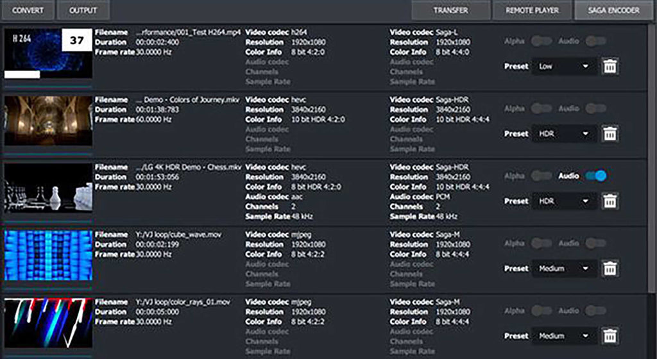Viewport: 657px width, 359px height.
Task: Open the Low preset dropdown
Action: coord(564,66)
